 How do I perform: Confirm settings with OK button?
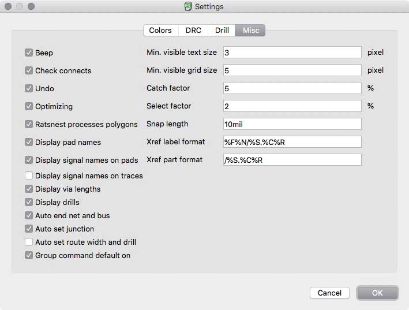(x=377, y=293)
